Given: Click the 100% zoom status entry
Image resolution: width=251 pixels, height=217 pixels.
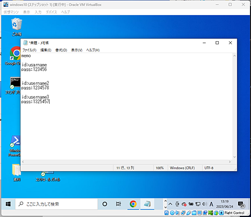Looking at the screenshot, I should pyautogui.click(x=160, y=168).
